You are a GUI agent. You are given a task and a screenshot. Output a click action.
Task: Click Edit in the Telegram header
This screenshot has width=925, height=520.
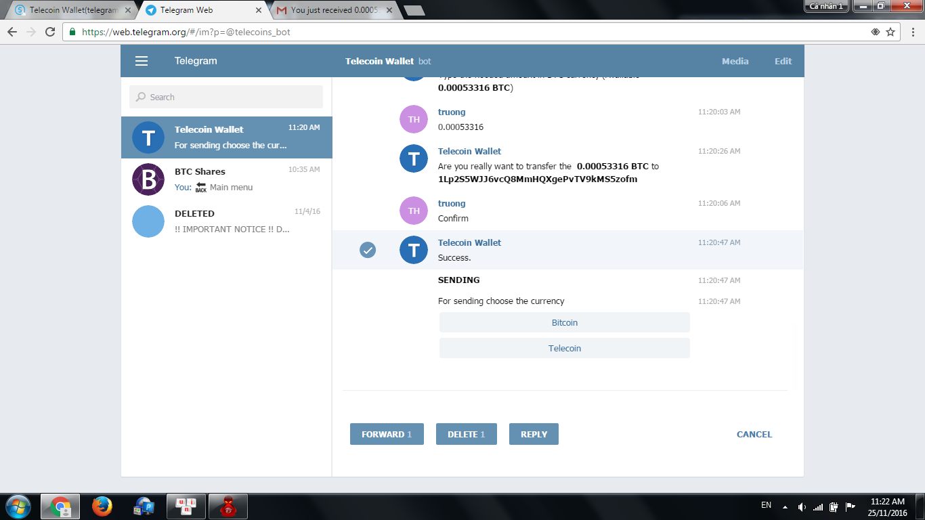click(783, 61)
